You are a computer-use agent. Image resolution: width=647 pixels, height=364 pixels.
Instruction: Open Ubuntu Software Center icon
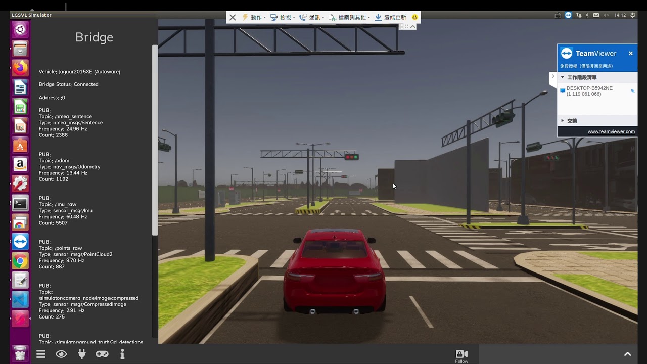click(x=20, y=145)
